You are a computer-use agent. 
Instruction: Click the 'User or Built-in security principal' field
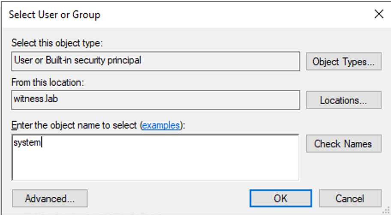point(155,61)
